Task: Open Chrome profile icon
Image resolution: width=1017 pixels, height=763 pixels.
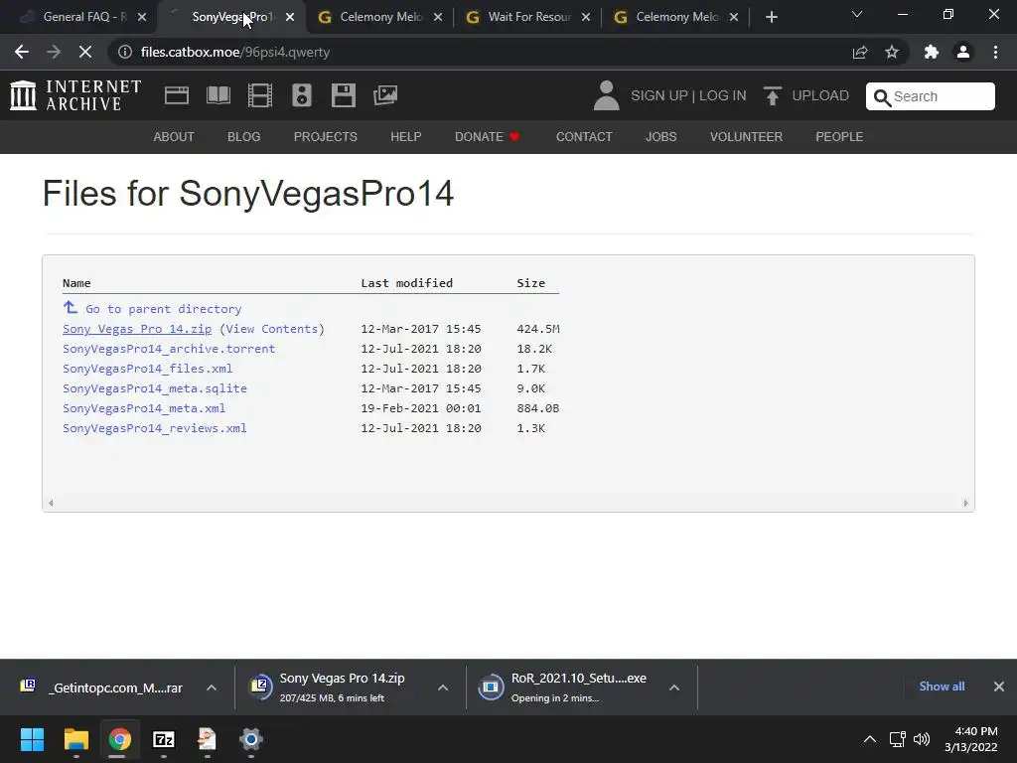Action: coord(963,52)
